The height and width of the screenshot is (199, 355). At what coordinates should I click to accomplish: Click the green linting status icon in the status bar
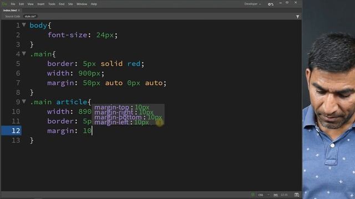coord(253,195)
